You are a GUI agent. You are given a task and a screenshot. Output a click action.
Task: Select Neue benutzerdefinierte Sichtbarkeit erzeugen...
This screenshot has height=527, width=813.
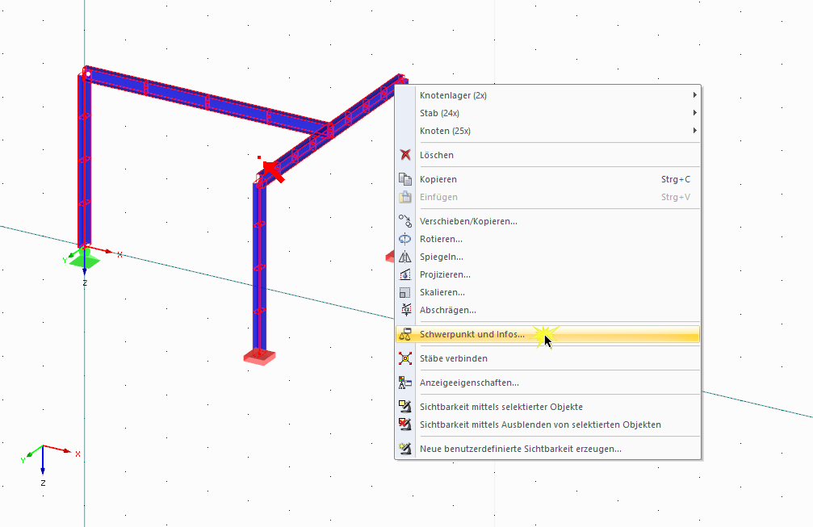(x=547, y=449)
